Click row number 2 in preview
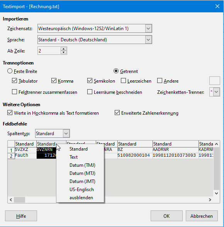The width and height of the screenshot is (224, 227). click(11, 156)
